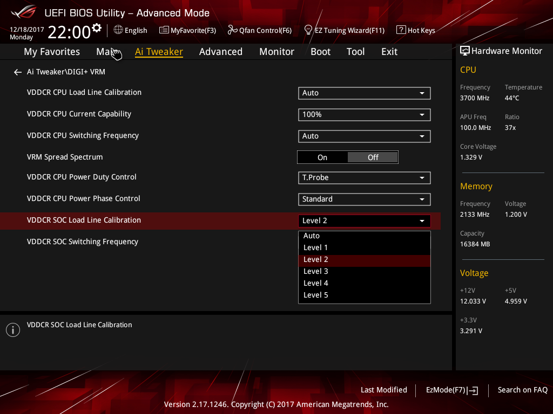This screenshot has height=414, width=553.
Task: Click the Hardware Monitor display icon
Action: 465,51
